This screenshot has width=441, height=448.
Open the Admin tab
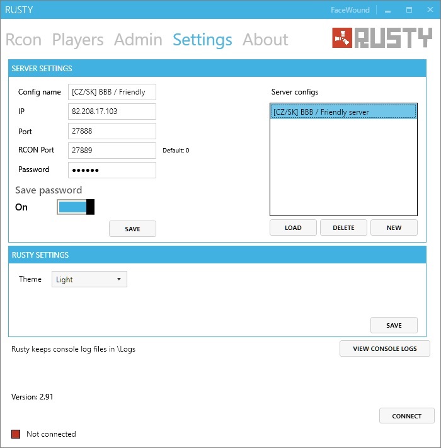tap(138, 40)
